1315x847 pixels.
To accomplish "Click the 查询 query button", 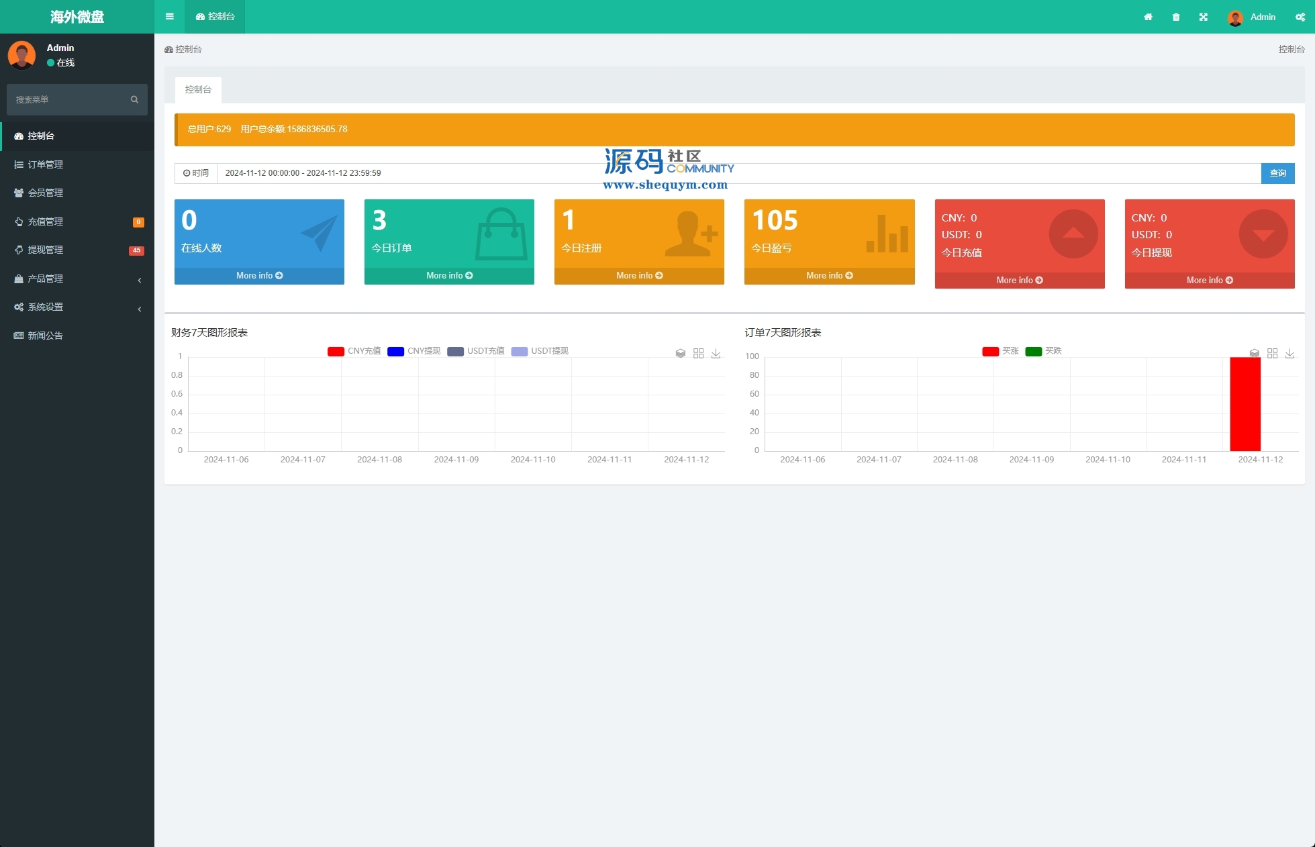I will click(x=1277, y=173).
